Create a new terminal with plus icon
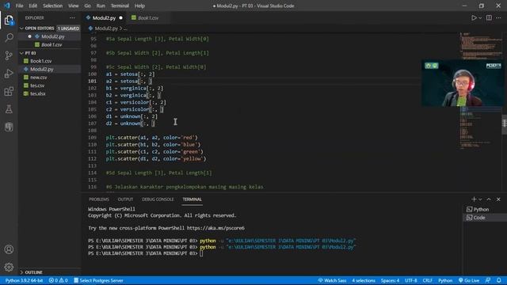This screenshot has height=285, width=507. [474, 199]
